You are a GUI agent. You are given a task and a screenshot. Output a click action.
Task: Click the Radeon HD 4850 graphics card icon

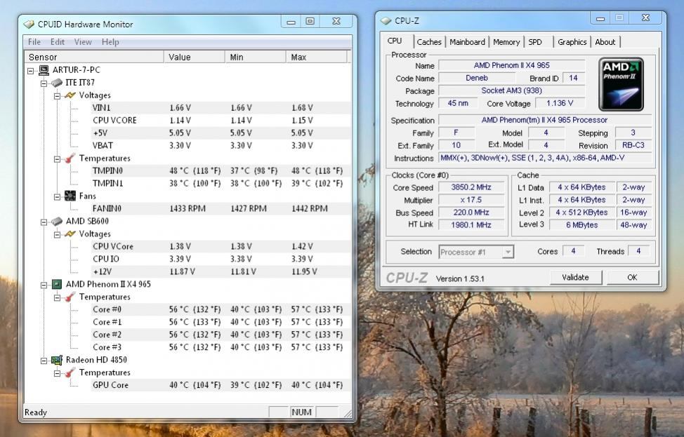pyautogui.click(x=57, y=360)
